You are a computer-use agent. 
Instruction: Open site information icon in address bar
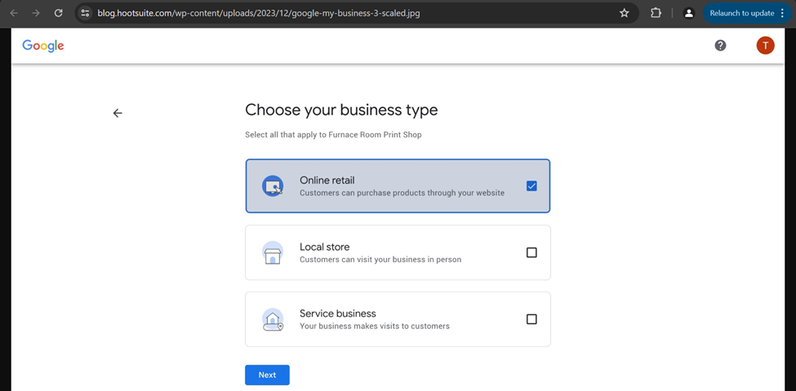tap(85, 13)
